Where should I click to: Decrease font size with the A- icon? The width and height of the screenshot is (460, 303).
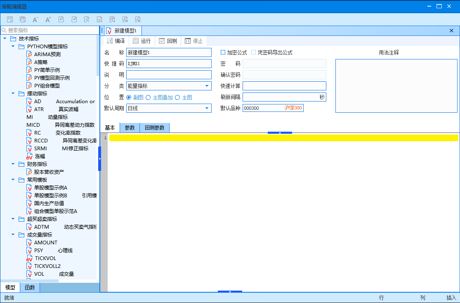[x=35, y=19]
